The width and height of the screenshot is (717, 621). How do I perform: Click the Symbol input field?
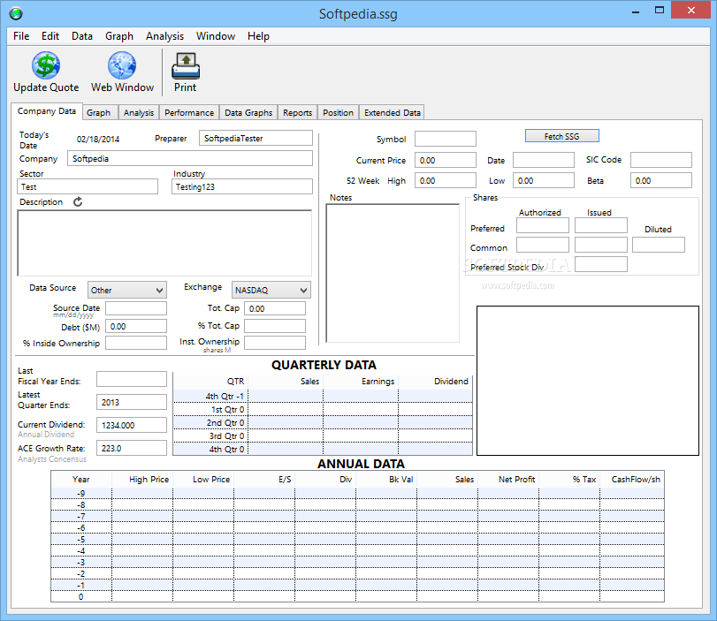[446, 139]
